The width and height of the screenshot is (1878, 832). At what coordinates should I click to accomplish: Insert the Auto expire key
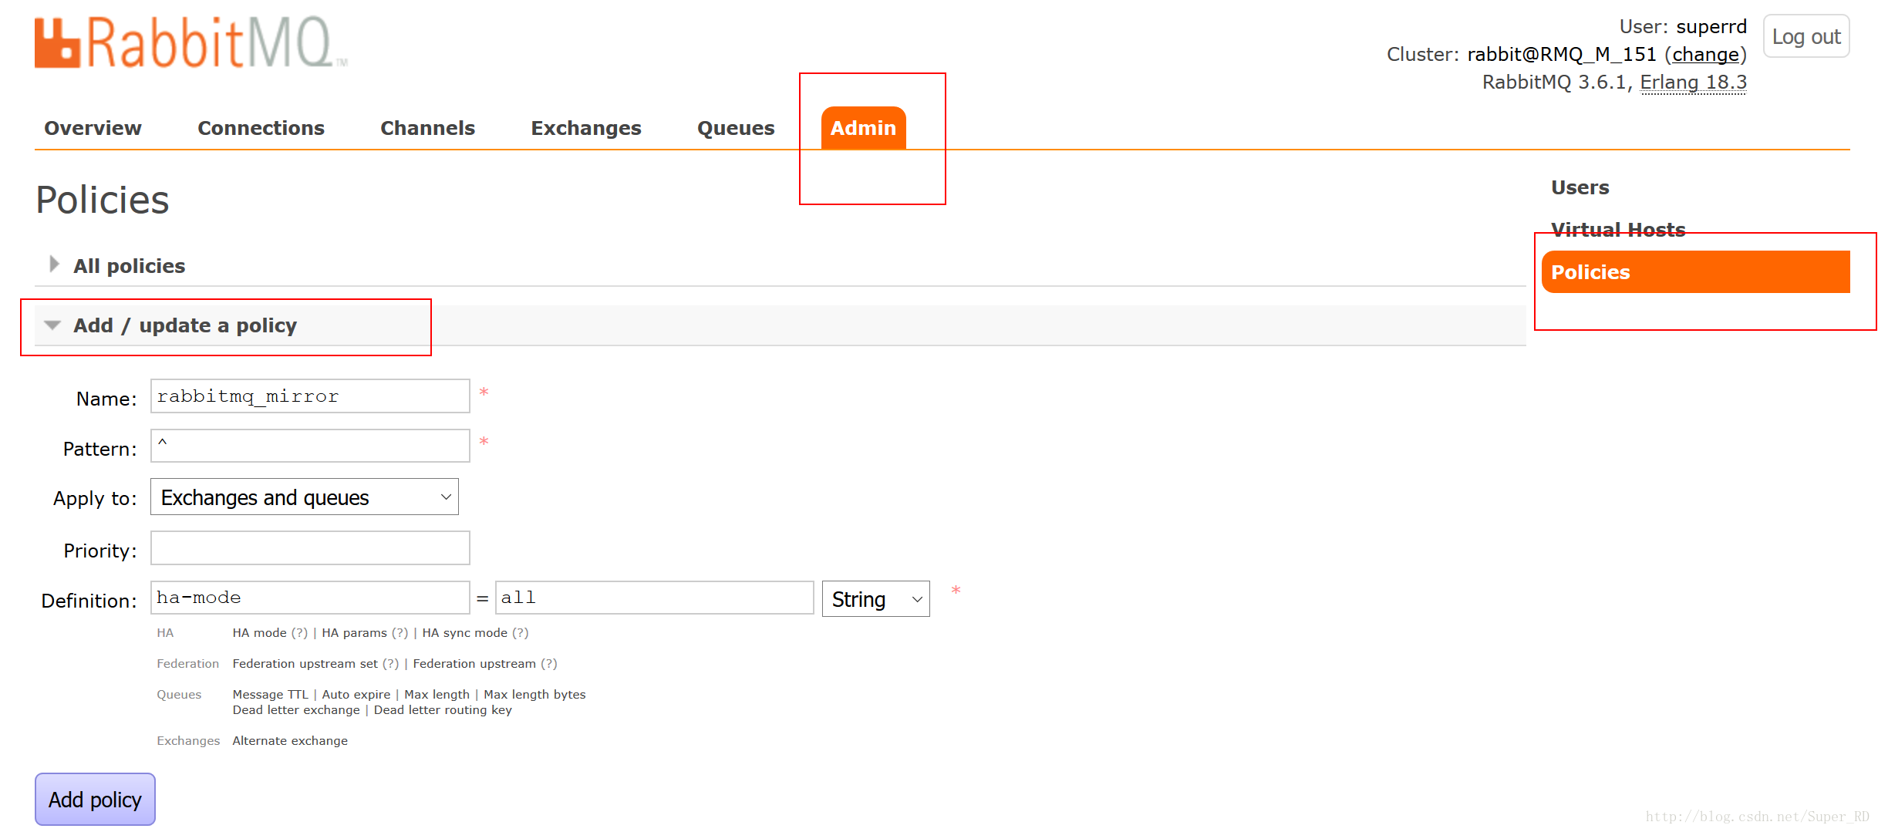pos(356,695)
